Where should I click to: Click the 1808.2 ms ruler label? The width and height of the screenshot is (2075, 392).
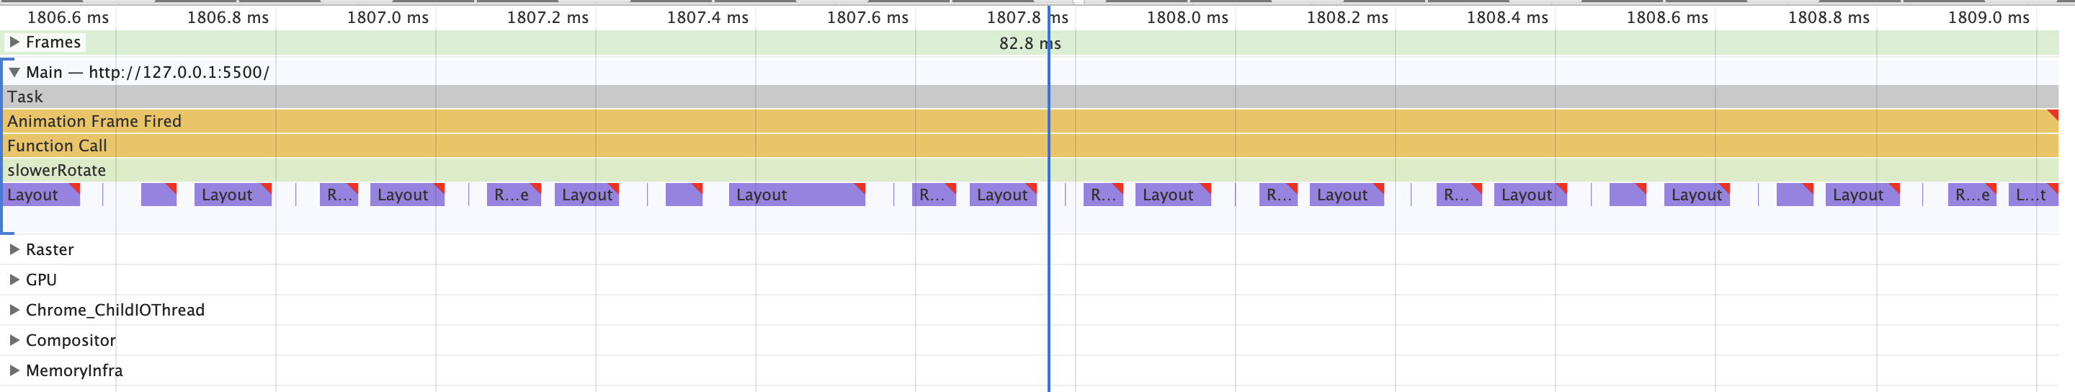pos(1347,18)
